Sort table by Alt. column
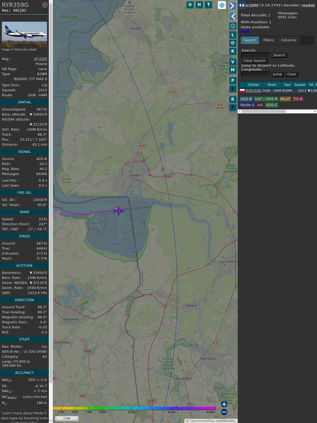 click(312, 85)
